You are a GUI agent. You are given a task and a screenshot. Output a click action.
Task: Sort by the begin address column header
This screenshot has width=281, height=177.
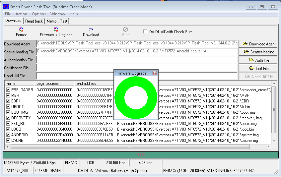[54, 84]
